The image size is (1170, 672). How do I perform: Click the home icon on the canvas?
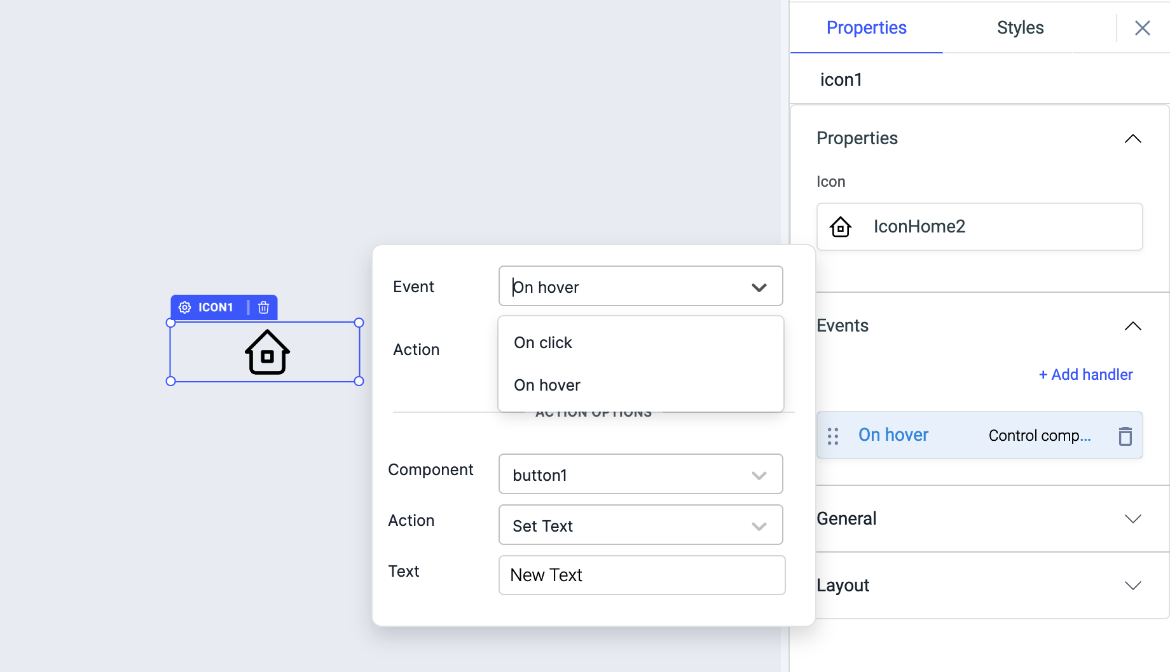267,352
